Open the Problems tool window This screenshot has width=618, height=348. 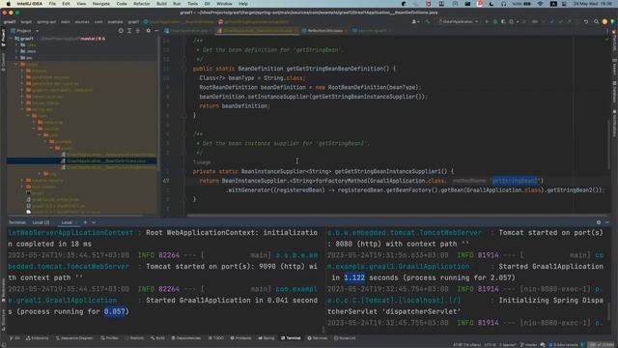click(x=240, y=338)
